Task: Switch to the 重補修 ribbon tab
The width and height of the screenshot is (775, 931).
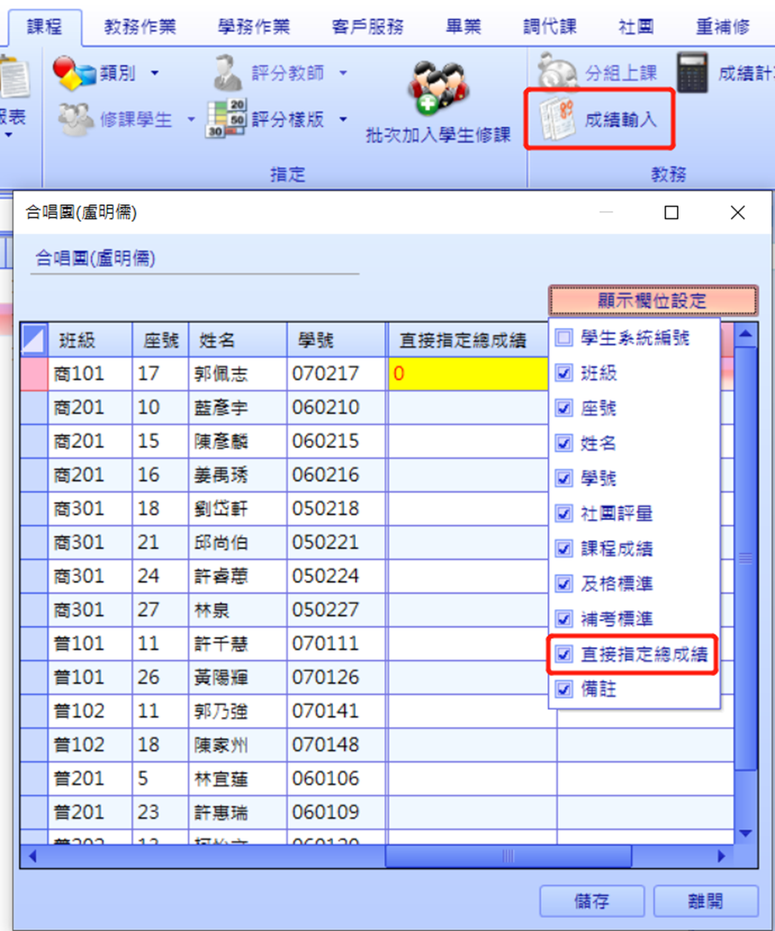Action: [722, 26]
